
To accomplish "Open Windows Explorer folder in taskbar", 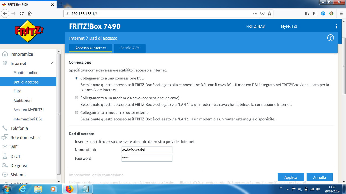I will click(x=38, y=189).
